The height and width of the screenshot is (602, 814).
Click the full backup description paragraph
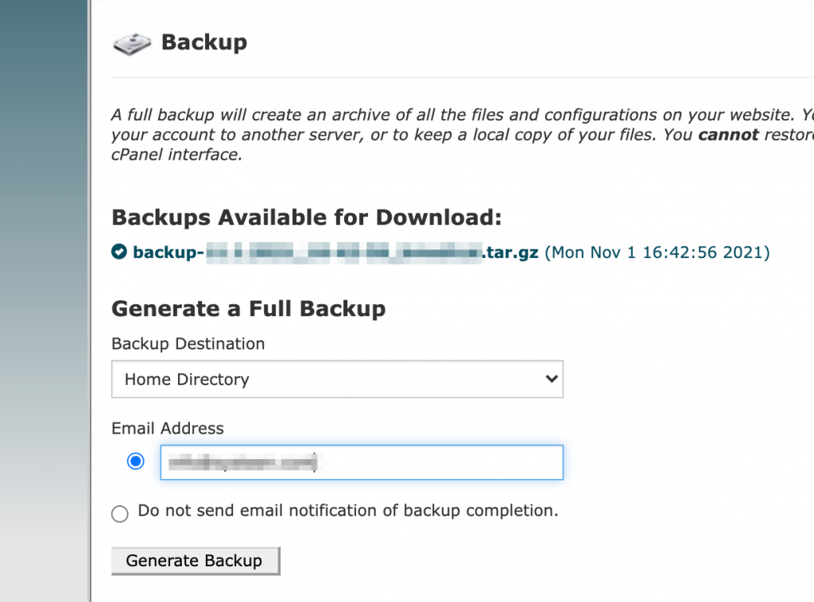(x=462, y=134)
